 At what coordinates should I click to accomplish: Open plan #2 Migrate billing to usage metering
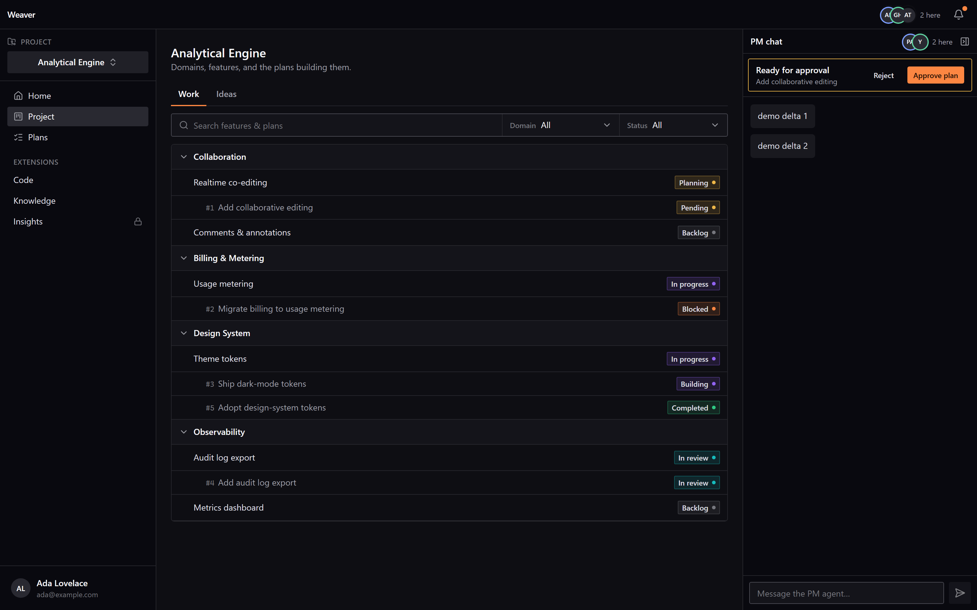pyautogui.click(x=449, y=309)
